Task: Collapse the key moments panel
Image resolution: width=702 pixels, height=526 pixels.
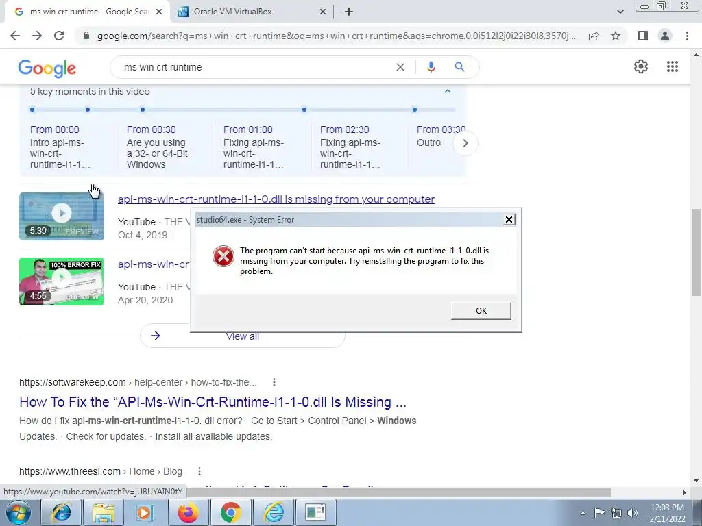Action: [x=447, y=91]
